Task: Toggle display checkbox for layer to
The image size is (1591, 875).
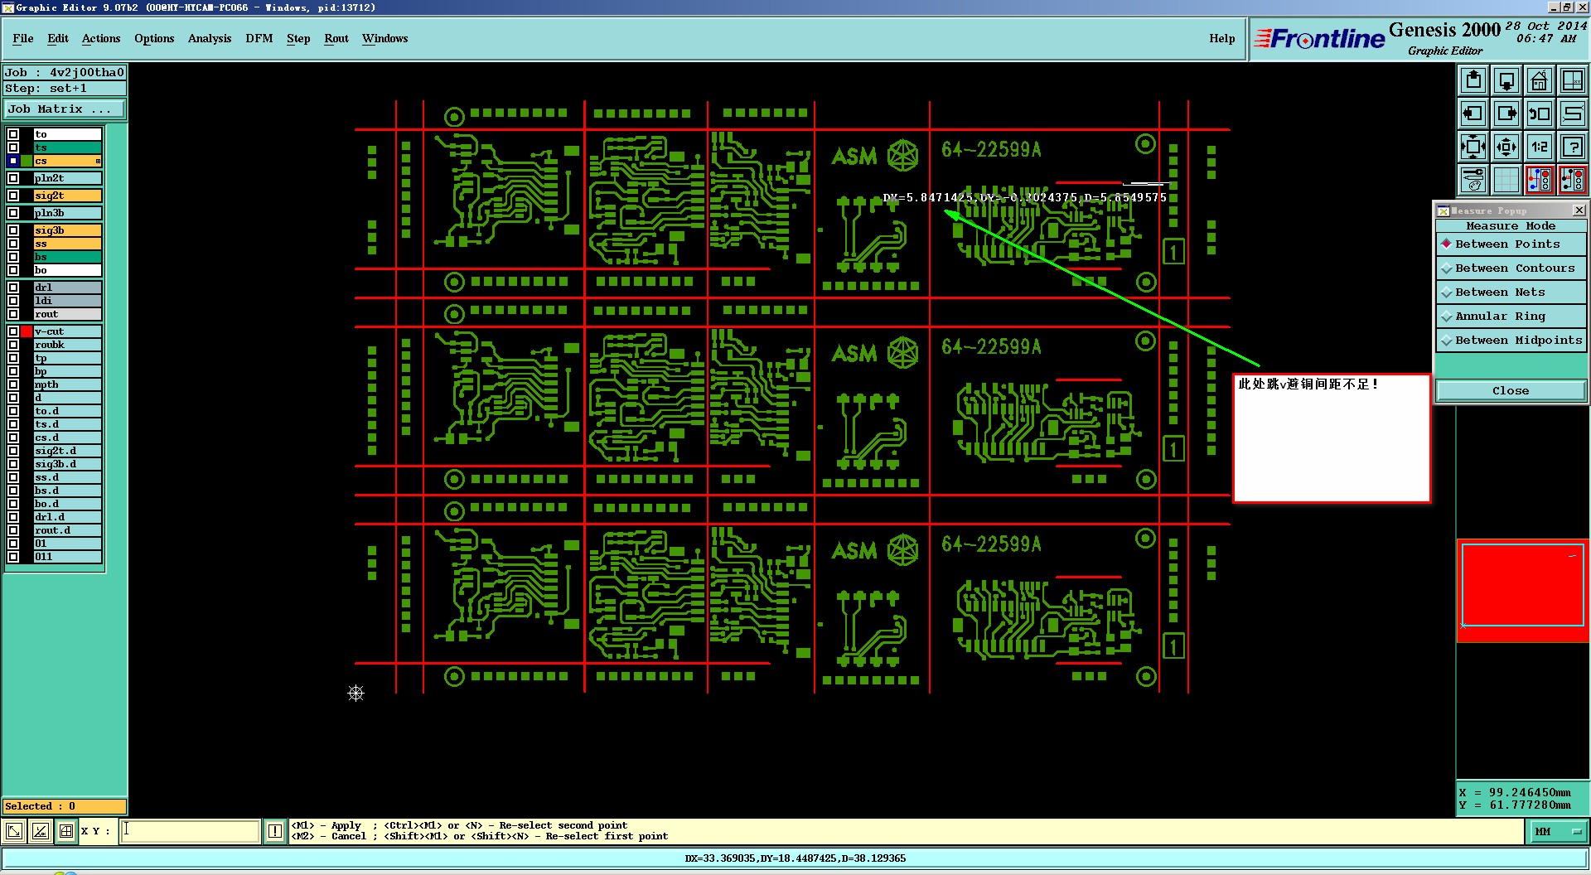Action: (13, 134)
